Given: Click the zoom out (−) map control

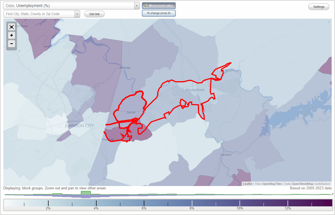Looking at the screenshot, I should click(x=11, y=44).
